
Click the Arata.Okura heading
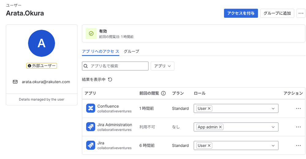click(x=25, y=13)
